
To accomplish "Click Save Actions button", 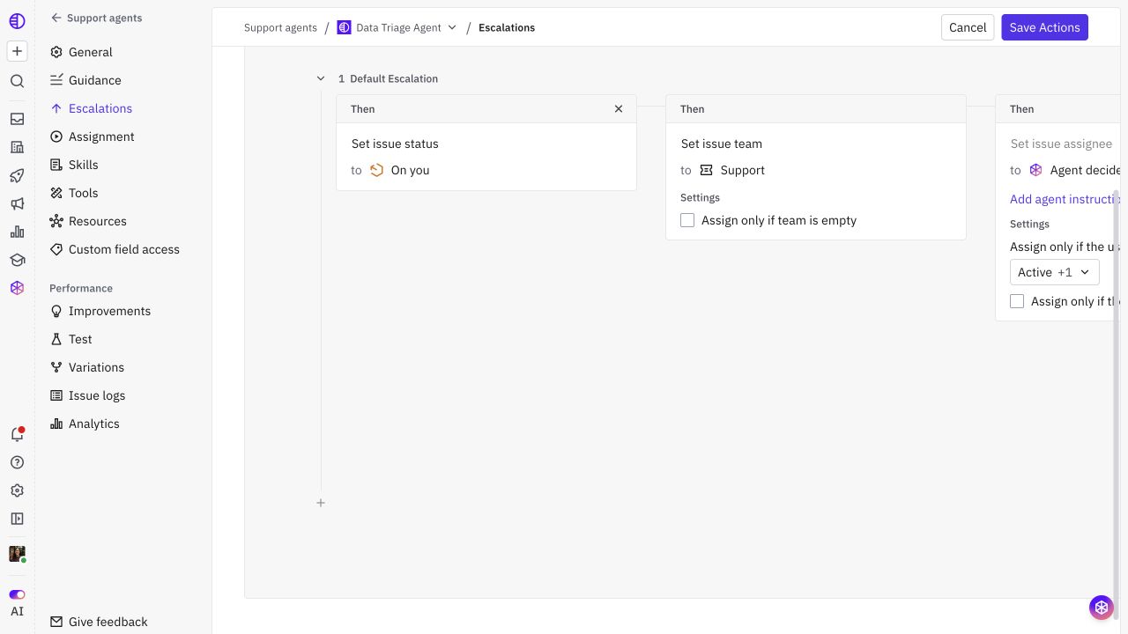I will tap(1044, 27).
